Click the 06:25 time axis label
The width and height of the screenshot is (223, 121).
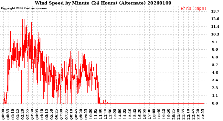57,115
